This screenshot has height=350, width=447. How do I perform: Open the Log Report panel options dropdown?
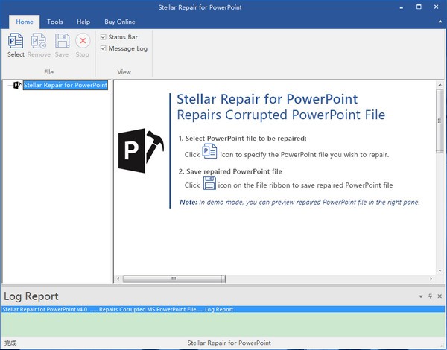coord(419,296)
